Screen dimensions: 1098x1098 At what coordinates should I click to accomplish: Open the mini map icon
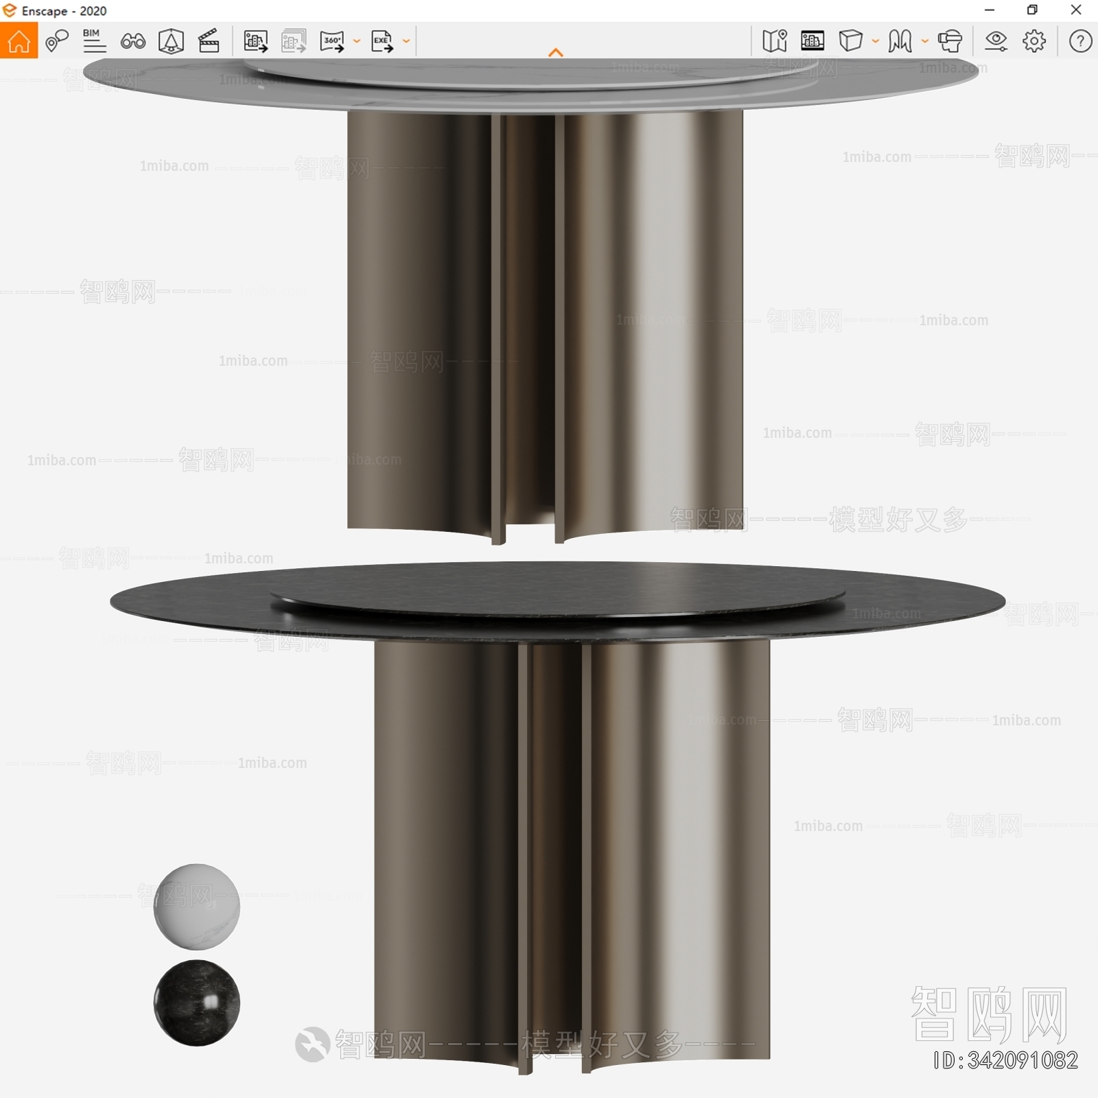[775, 41]
